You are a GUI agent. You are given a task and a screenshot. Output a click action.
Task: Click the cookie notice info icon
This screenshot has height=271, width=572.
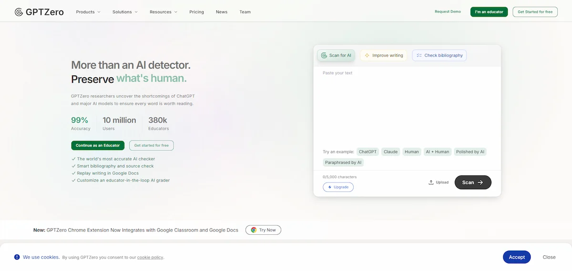point(17,257)
